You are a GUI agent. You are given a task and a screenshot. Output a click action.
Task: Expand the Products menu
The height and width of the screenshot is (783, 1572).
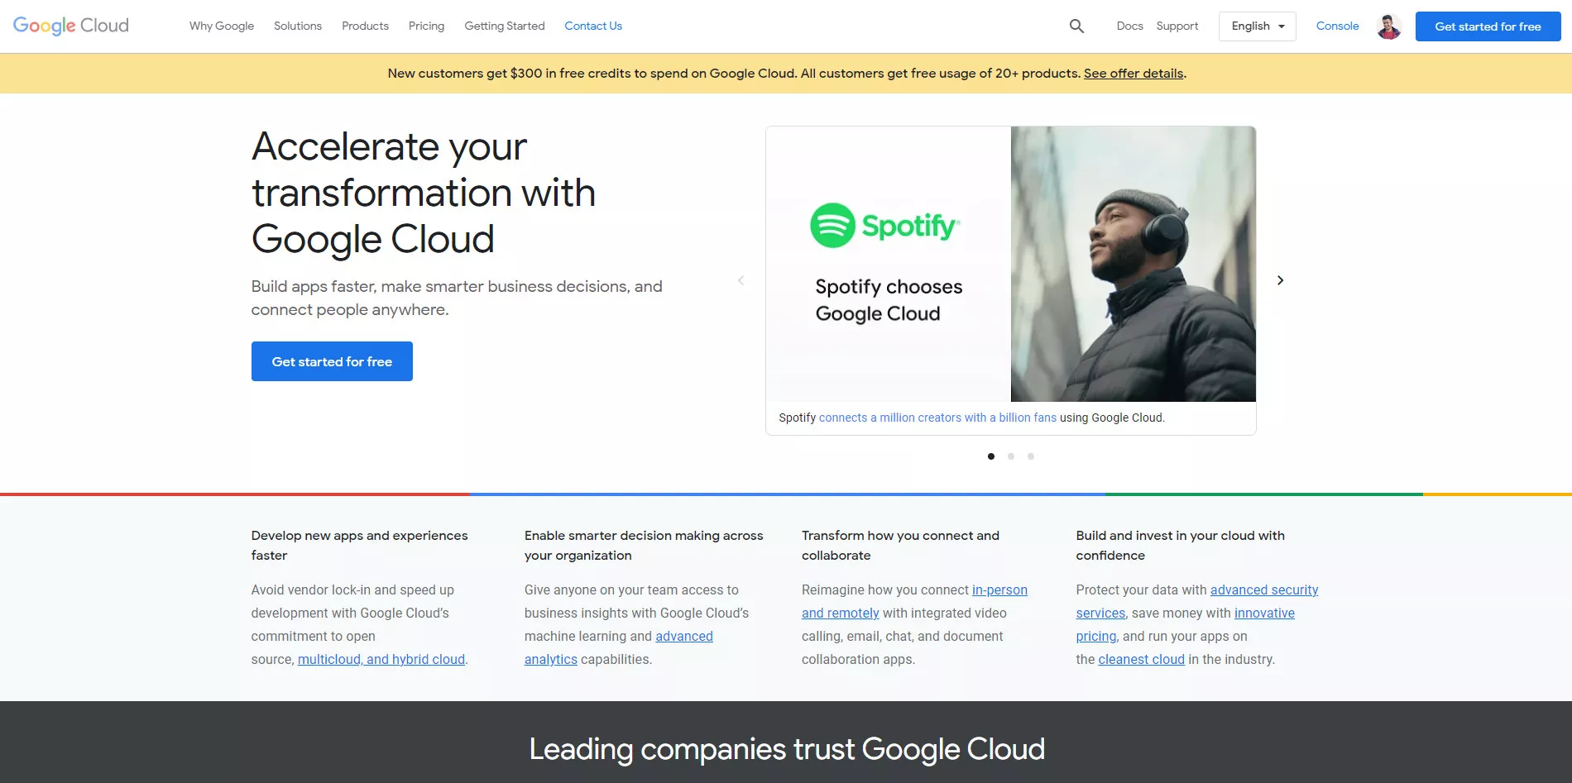[x=364, y=26]
